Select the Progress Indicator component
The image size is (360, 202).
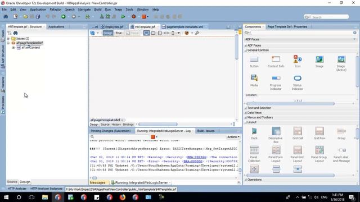[x=276, y=78]
